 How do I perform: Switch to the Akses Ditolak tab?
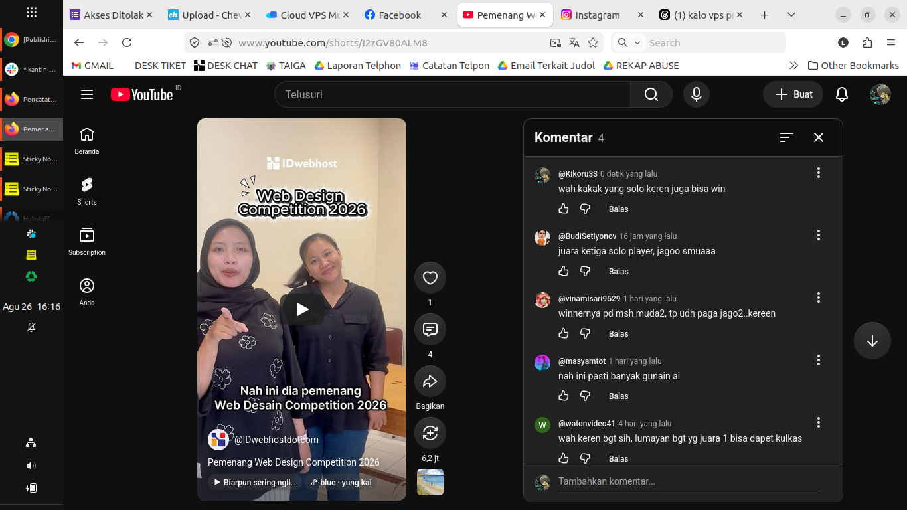click(111, 15)
